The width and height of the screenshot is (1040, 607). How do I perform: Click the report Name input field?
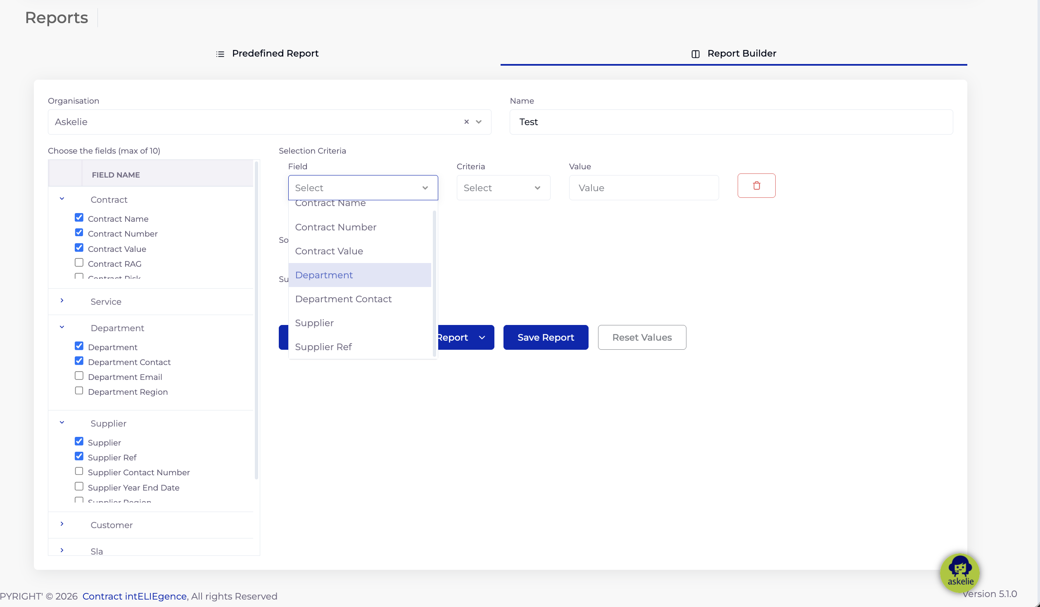pos(731,122)
